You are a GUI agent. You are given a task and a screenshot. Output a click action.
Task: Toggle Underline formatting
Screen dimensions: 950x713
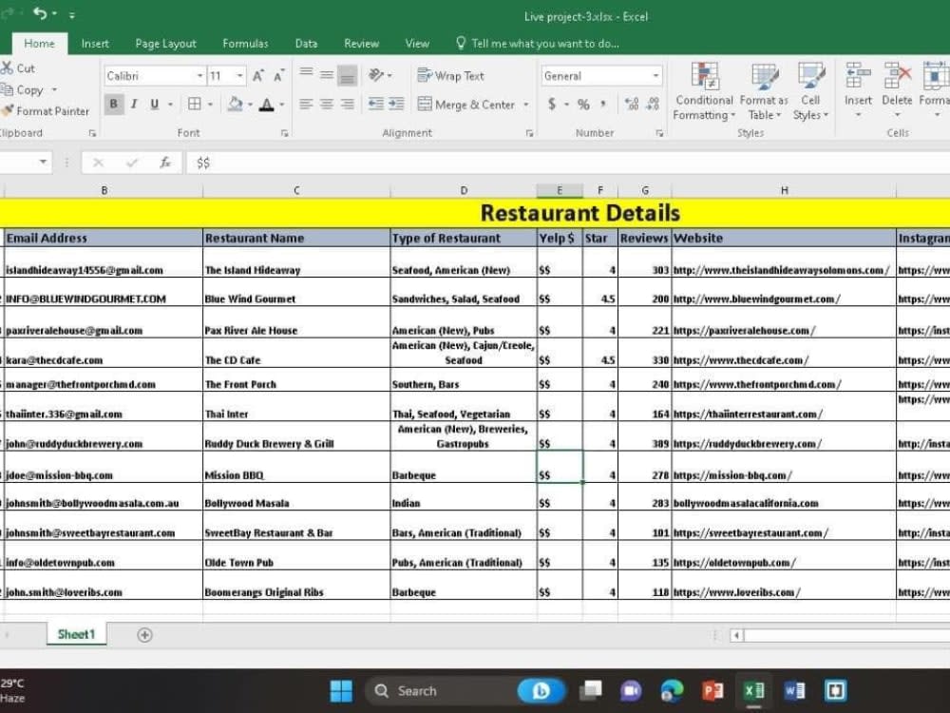click(x=155, y=105)
